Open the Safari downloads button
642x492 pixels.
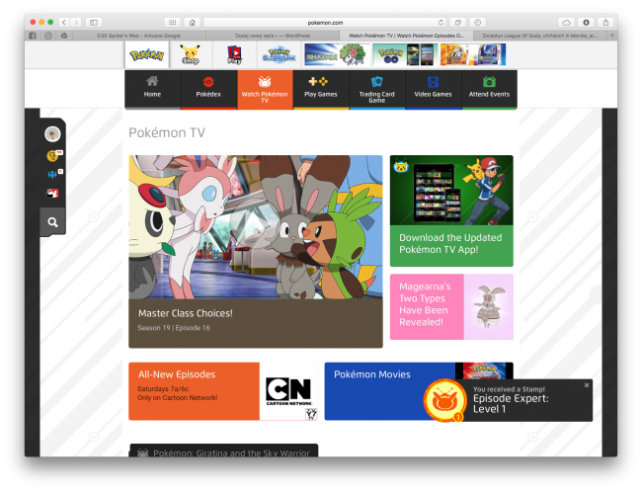(586, 22)
